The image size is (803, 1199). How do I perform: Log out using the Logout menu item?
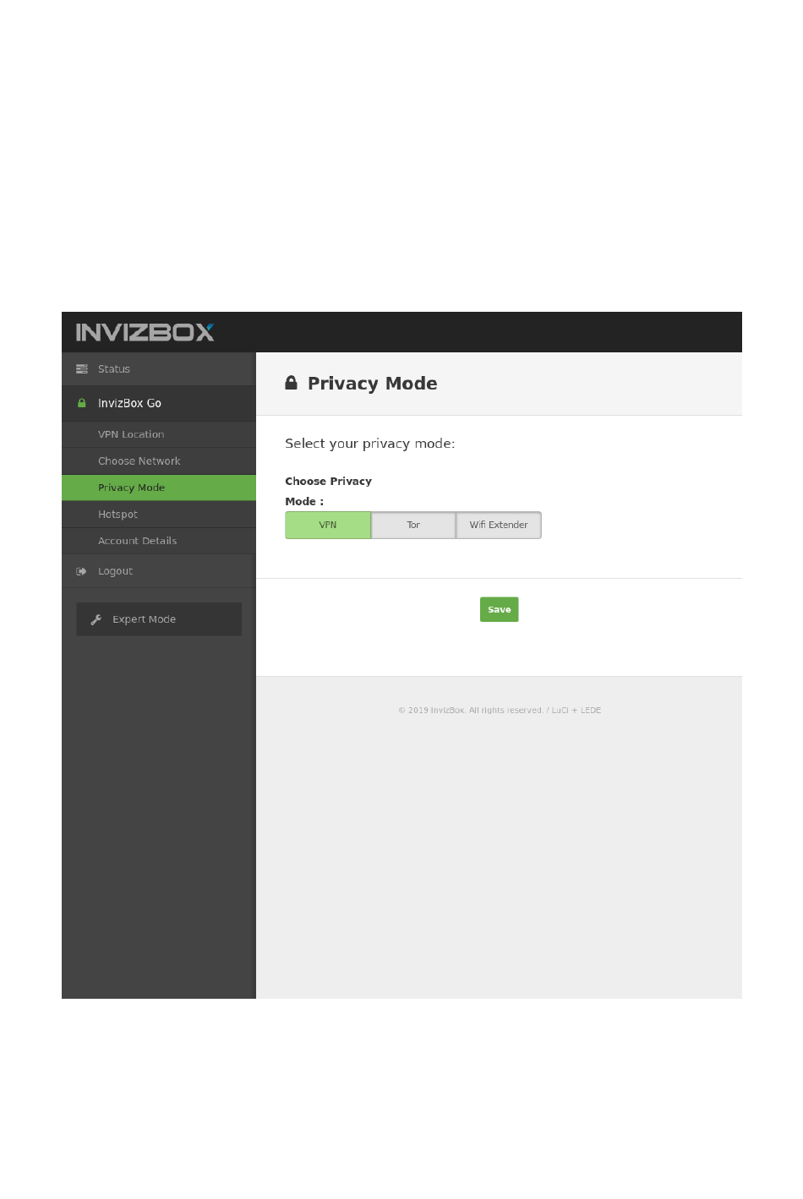click(159, 571)
